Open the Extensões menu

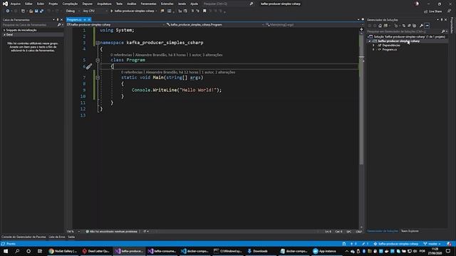click(x=167, y=4)
